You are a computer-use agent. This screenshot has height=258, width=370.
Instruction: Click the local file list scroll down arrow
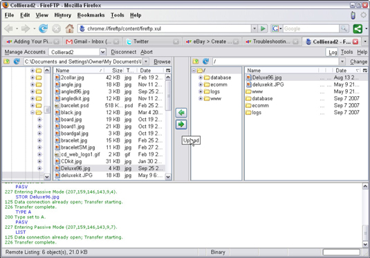[168, 177]
